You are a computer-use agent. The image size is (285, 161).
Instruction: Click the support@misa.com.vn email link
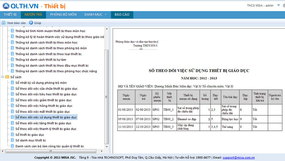click(x=238, y=157)
